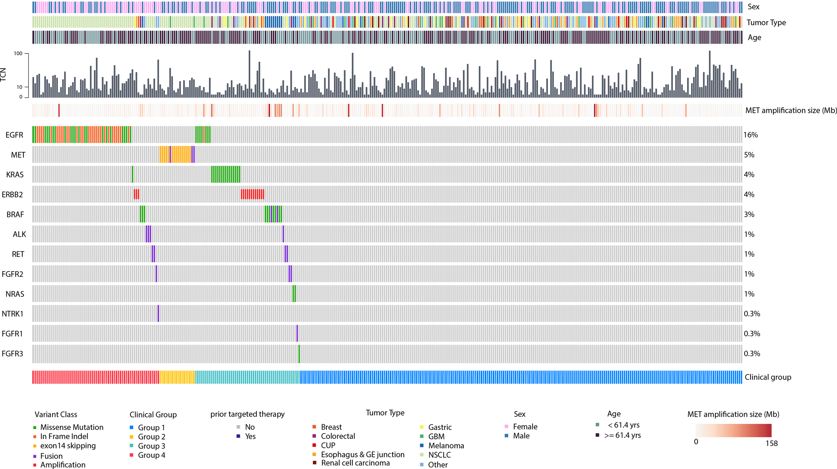837x469 pixels.
Task: Click the >= 61.4 yrs age swatch
Action: [x=597, y=435]
